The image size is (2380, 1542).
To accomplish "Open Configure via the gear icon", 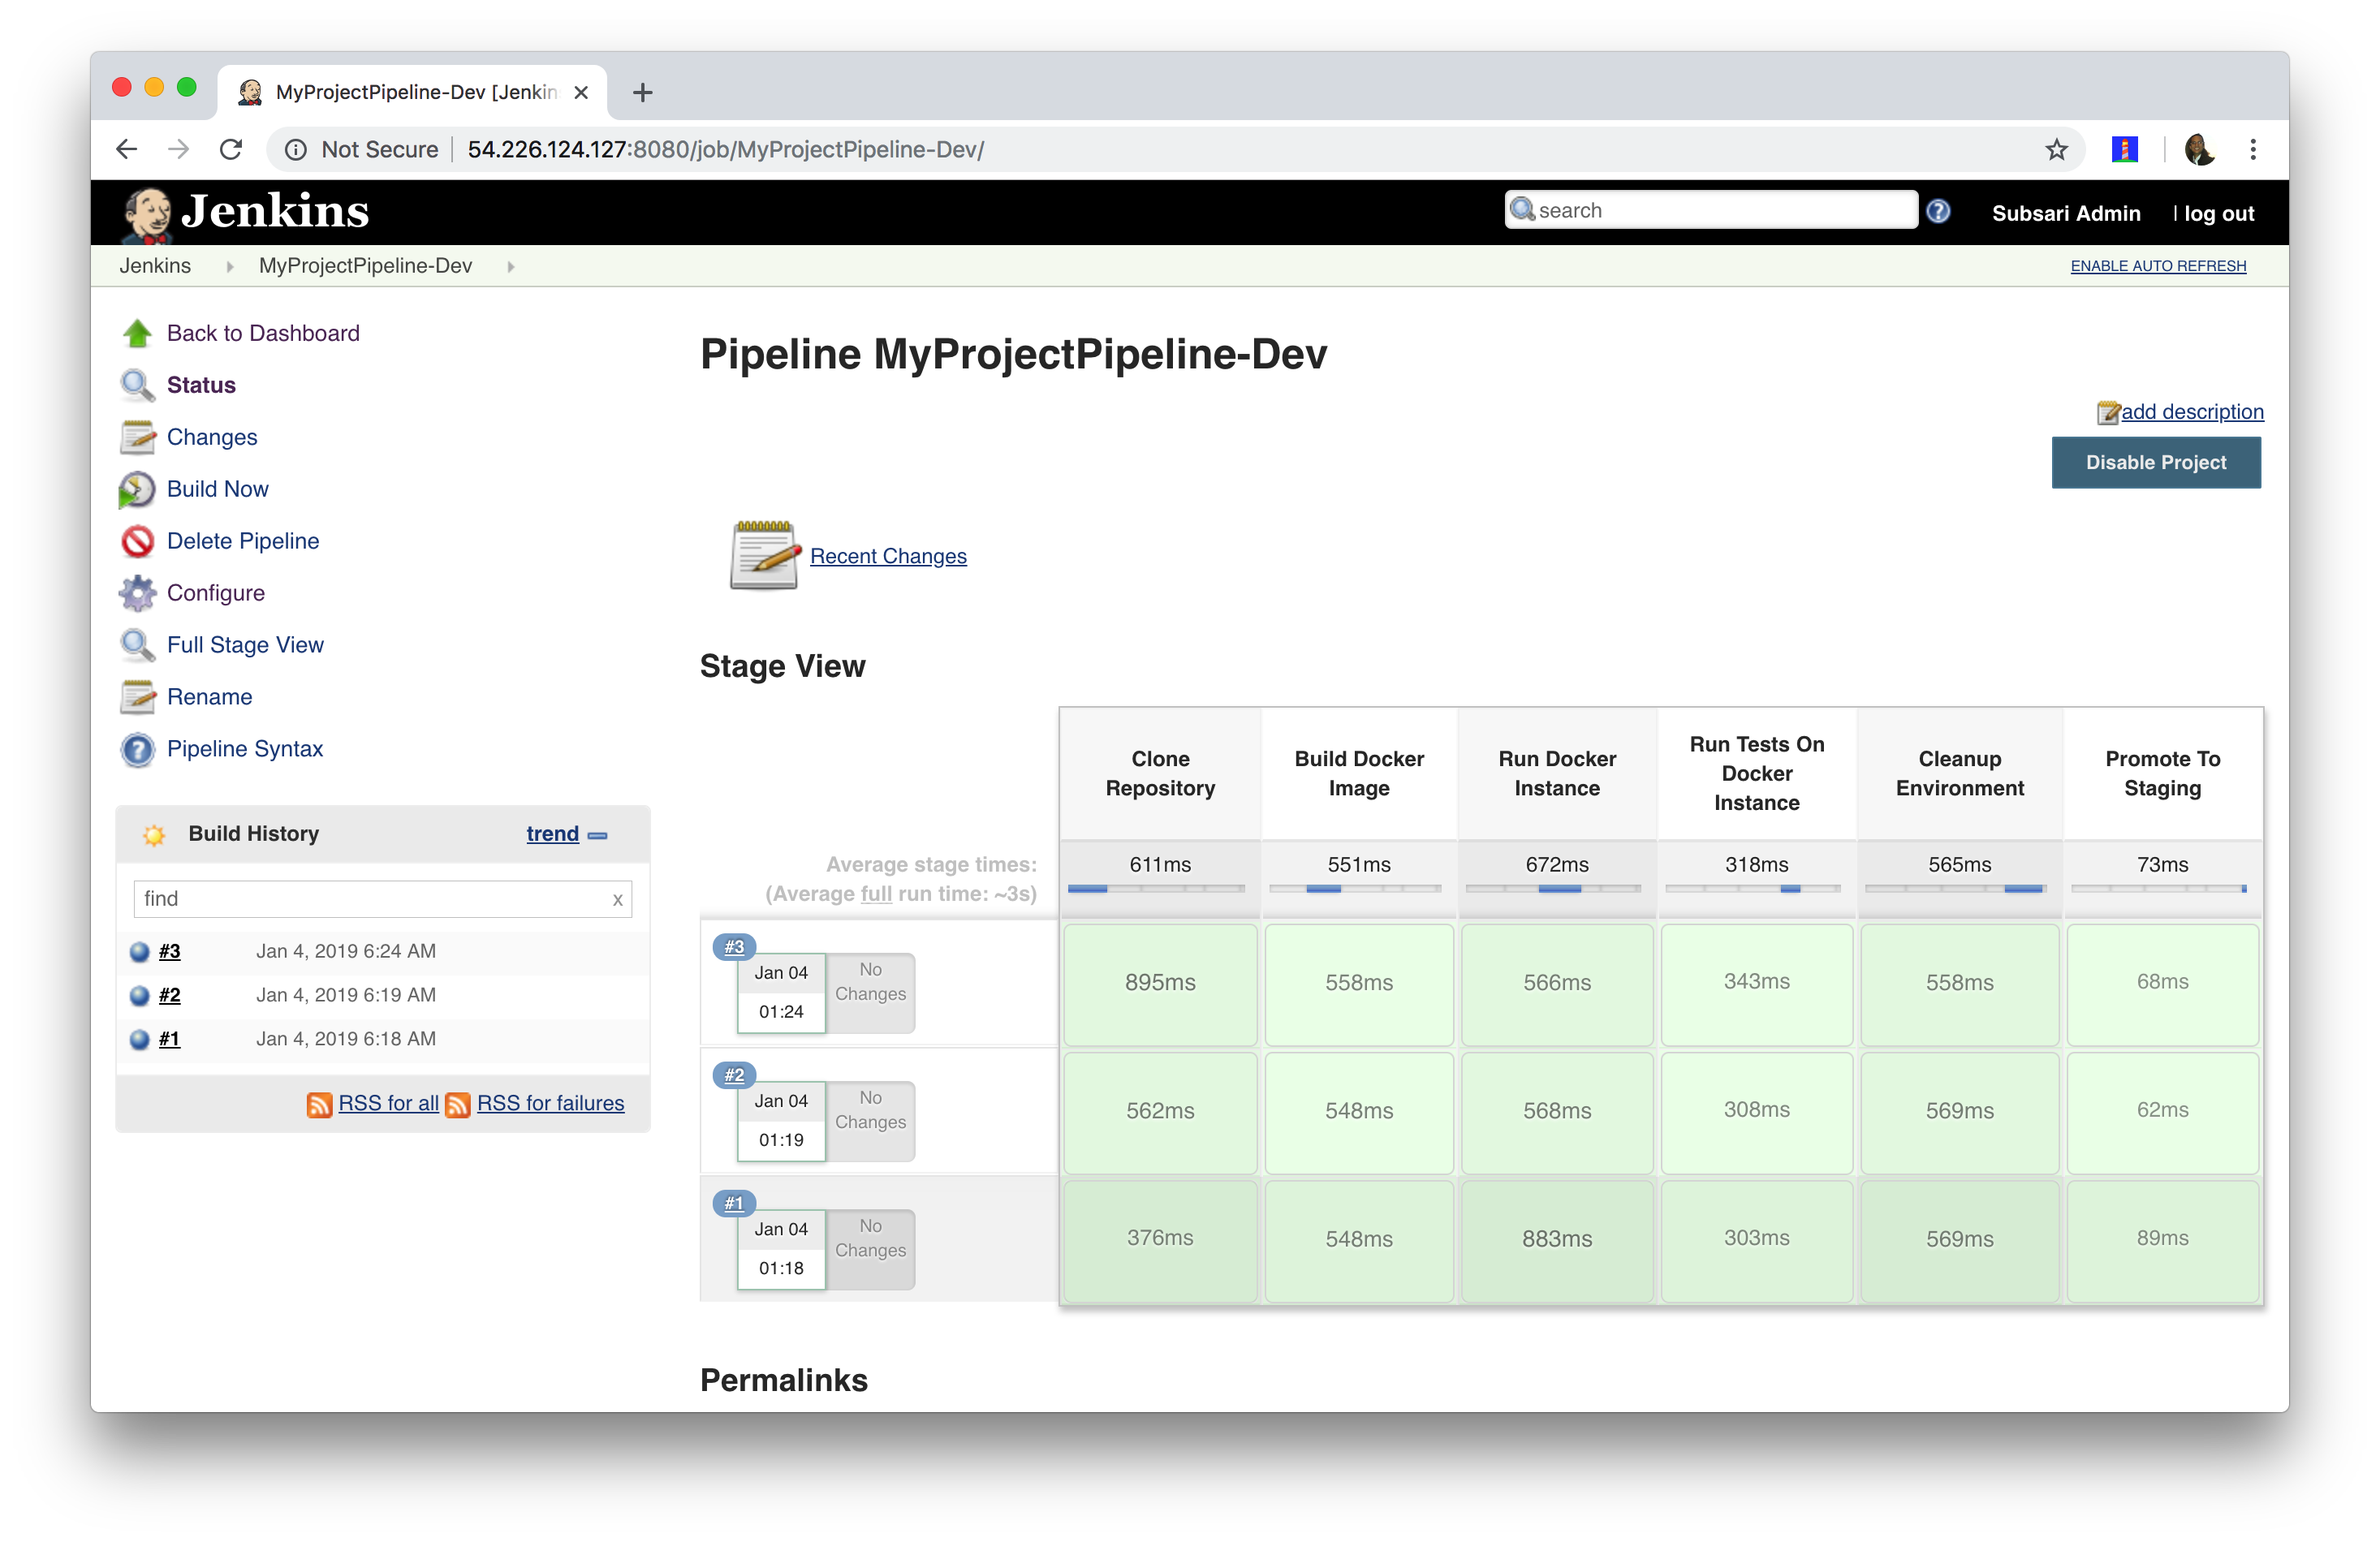I will (x=137, y=593).
